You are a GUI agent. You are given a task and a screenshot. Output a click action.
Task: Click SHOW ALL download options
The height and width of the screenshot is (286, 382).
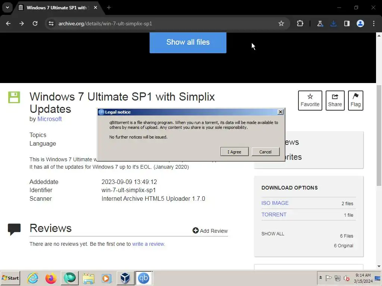pos(273,234)
